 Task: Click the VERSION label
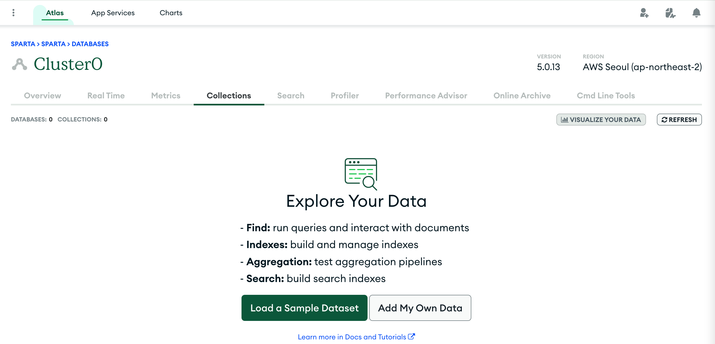tap(549, 56)
